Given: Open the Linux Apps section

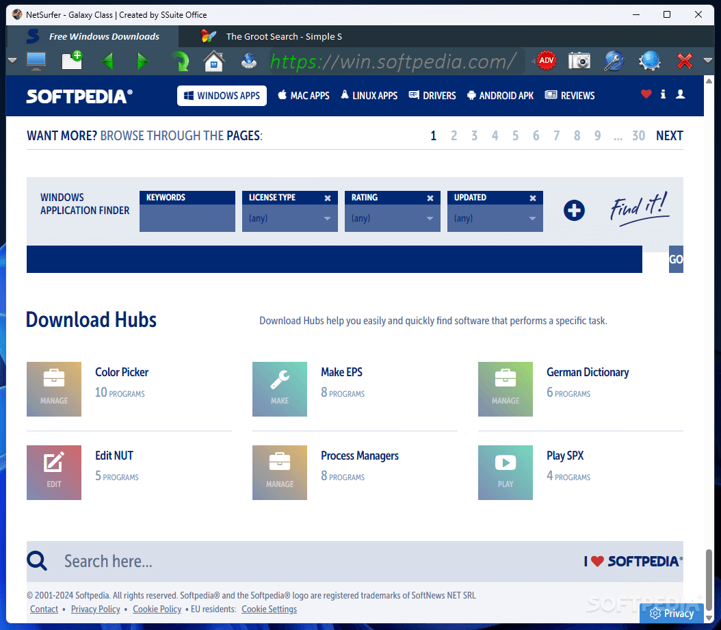Looking at the screenshot, I should point(369,96).
